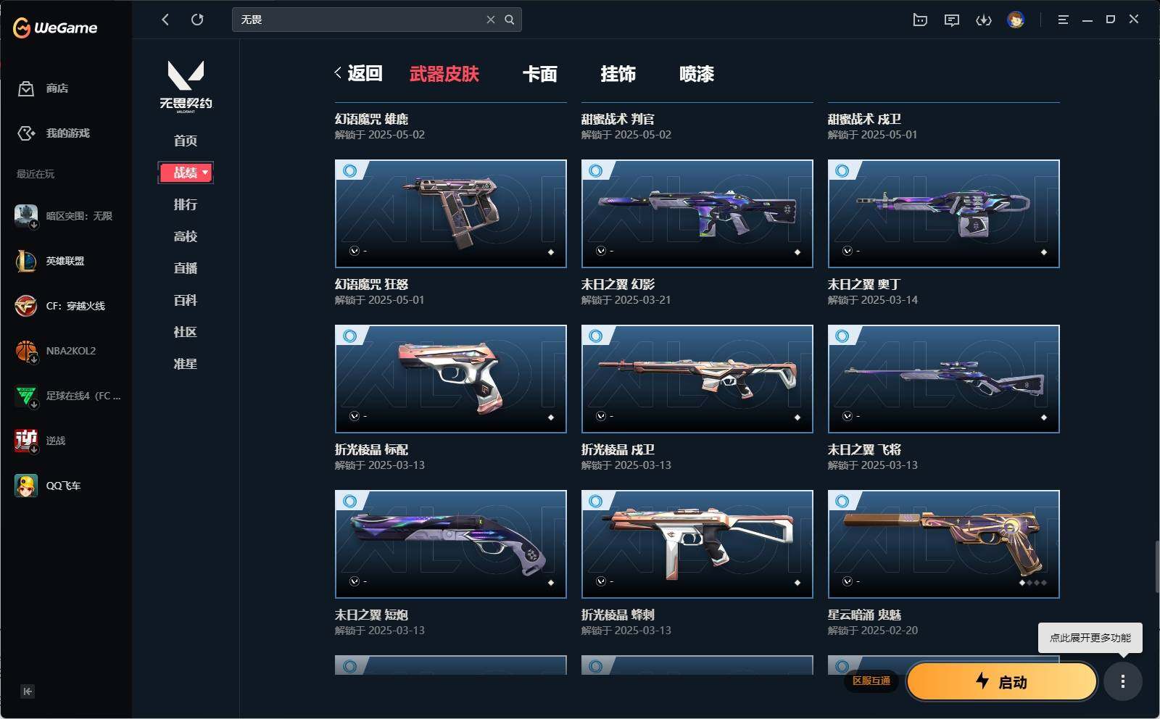Clear the search field text
The image size is (1160, 719).
point(491,20)
